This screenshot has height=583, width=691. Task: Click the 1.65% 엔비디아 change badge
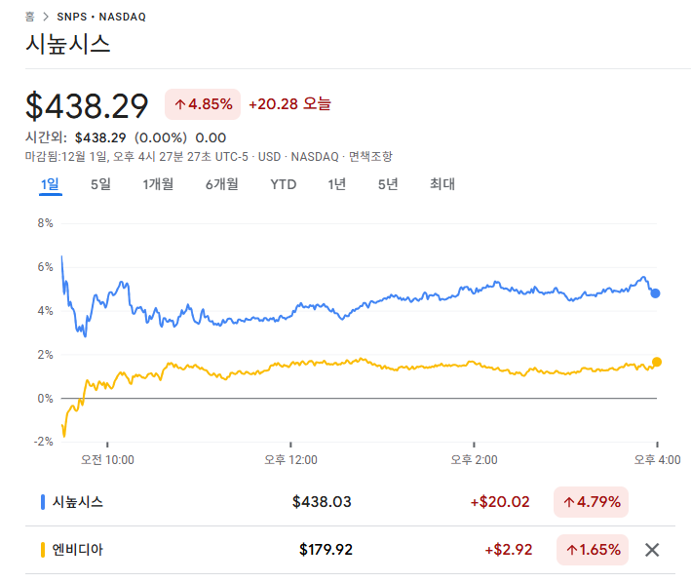[592, 550]
